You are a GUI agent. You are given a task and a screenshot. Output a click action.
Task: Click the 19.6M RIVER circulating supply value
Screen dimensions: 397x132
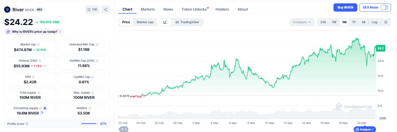pos(27,113)
